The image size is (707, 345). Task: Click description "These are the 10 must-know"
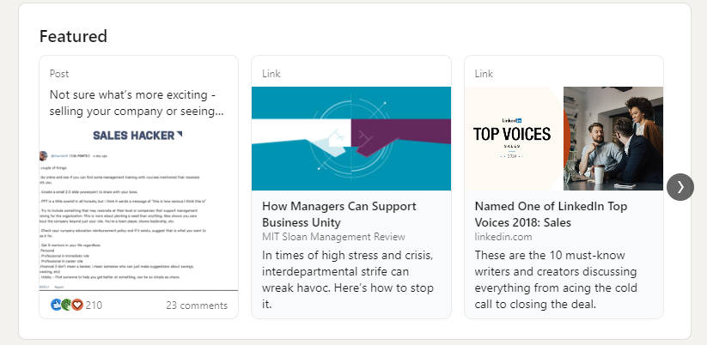pos(562,279)
